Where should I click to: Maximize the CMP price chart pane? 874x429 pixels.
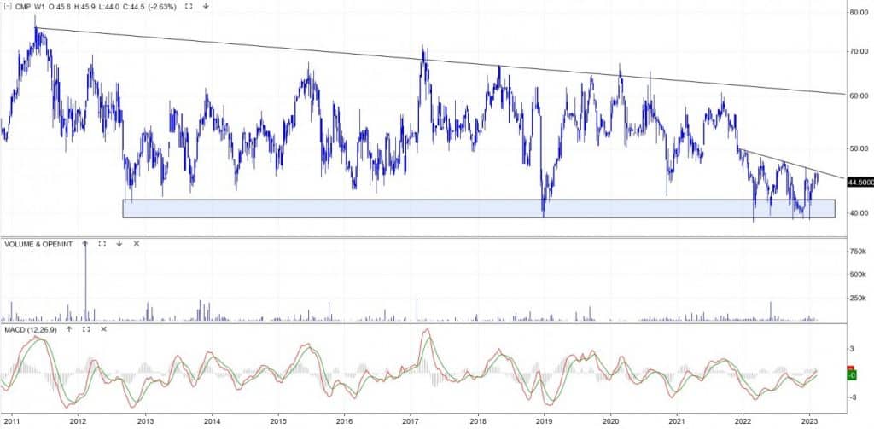(x=189, y=6)
